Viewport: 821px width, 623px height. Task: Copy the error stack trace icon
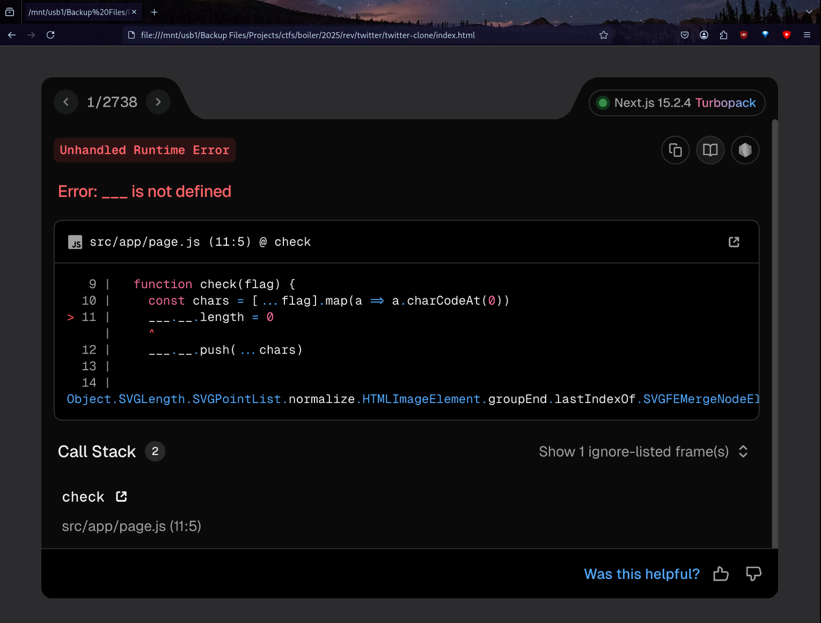675,150
